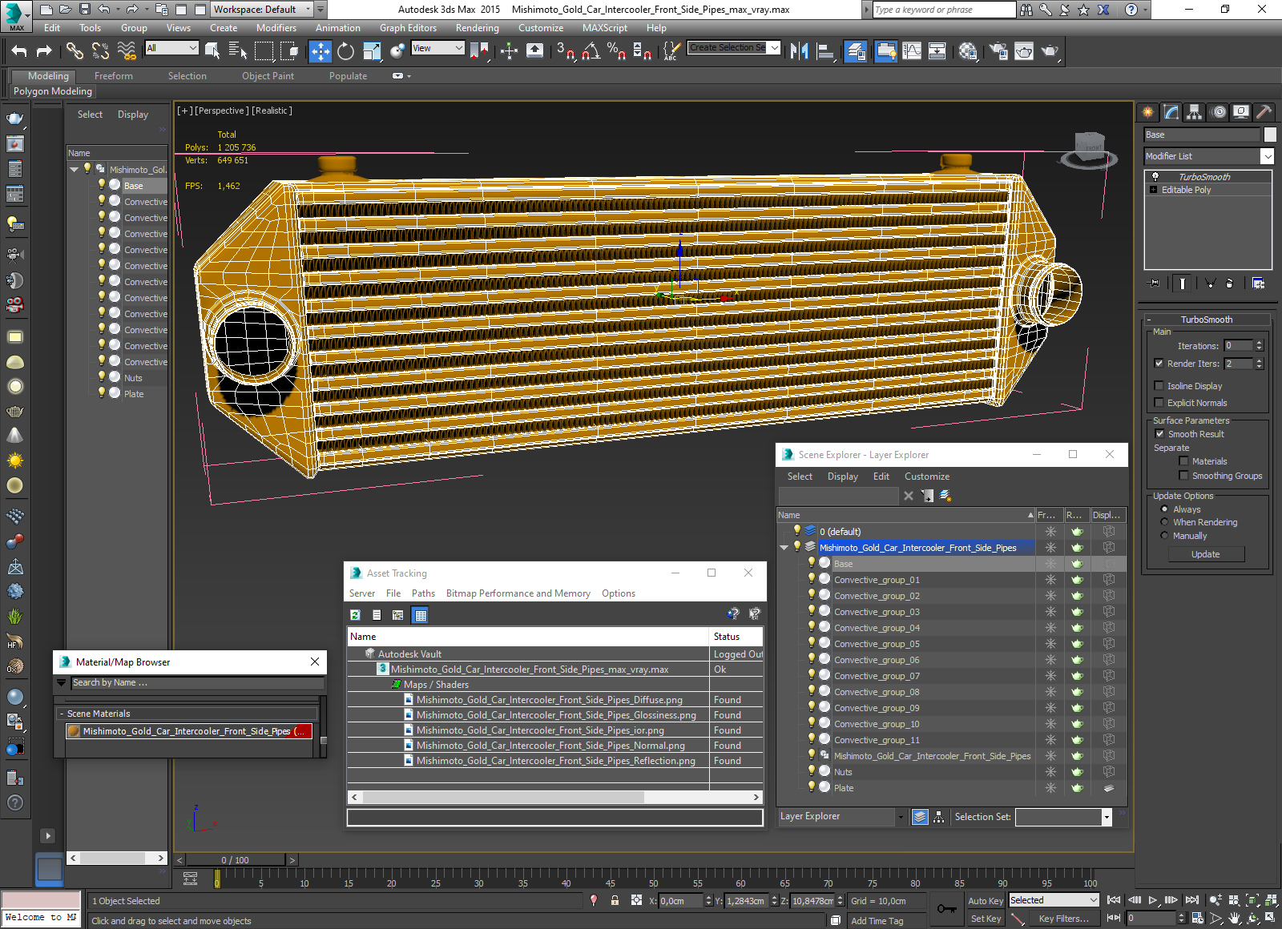Click Iterations spinner arrows
Image resolution: width=1282 pixels, height=929 pixels.
pos(1259,346)
